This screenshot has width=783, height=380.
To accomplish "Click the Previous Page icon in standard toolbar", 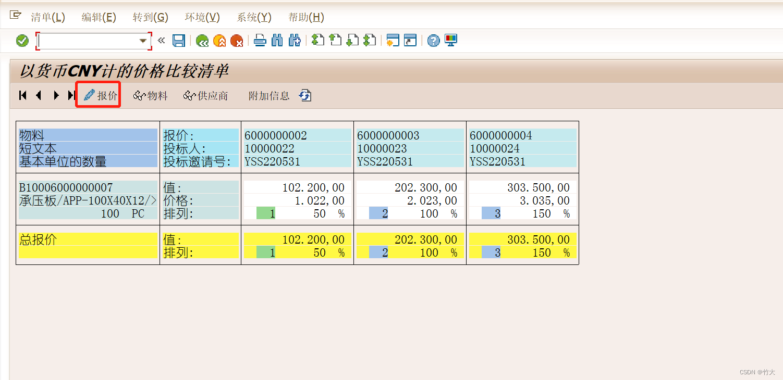I will pyautogui.click(x=335, y=40).
